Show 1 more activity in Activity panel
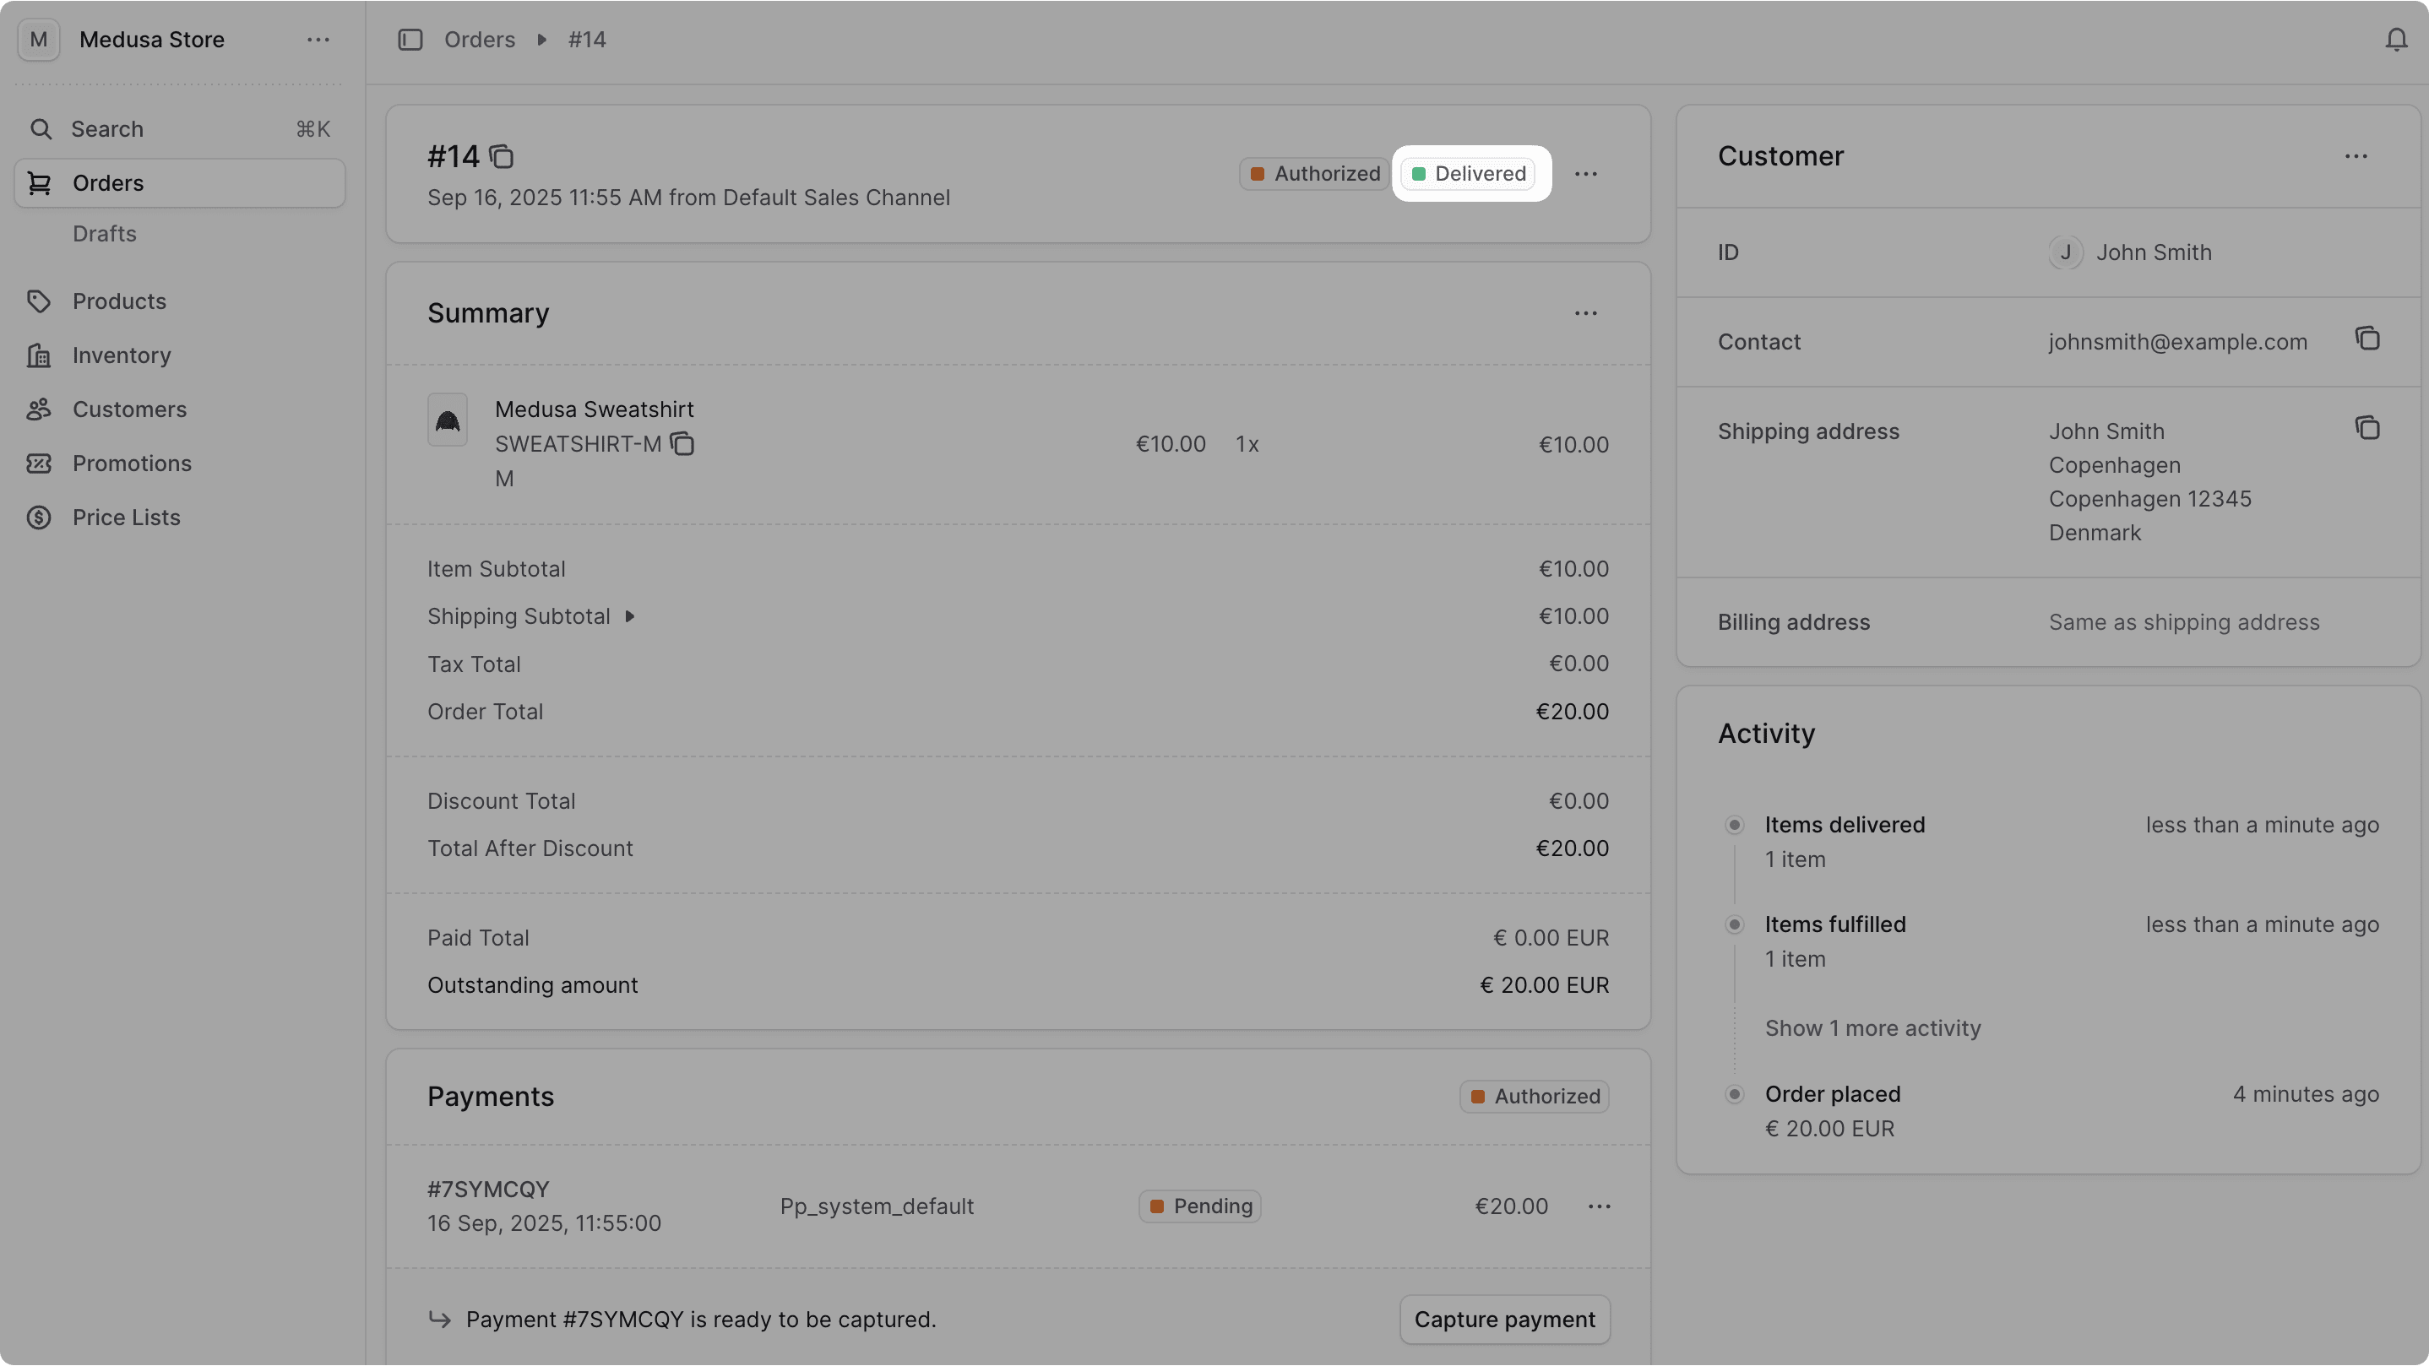Viewport: 2429px width, 1366px height. [1872, 1027]
